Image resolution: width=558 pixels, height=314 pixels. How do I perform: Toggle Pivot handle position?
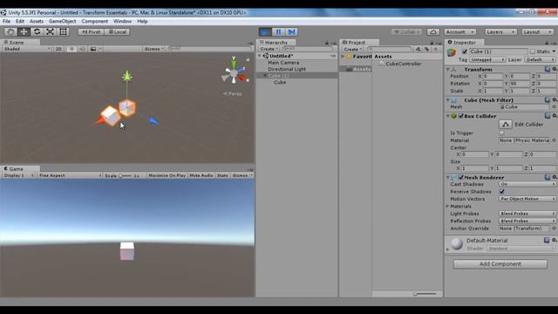(x=91, y=31)
